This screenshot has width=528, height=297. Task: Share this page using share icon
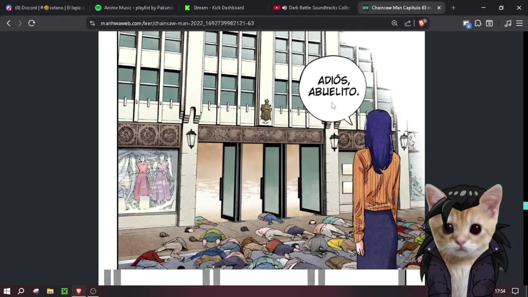408,24
